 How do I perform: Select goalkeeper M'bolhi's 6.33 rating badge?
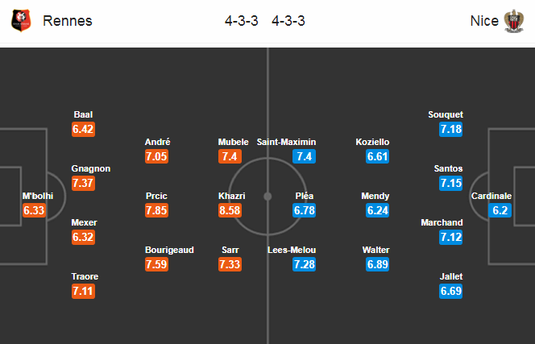(34, 210)
